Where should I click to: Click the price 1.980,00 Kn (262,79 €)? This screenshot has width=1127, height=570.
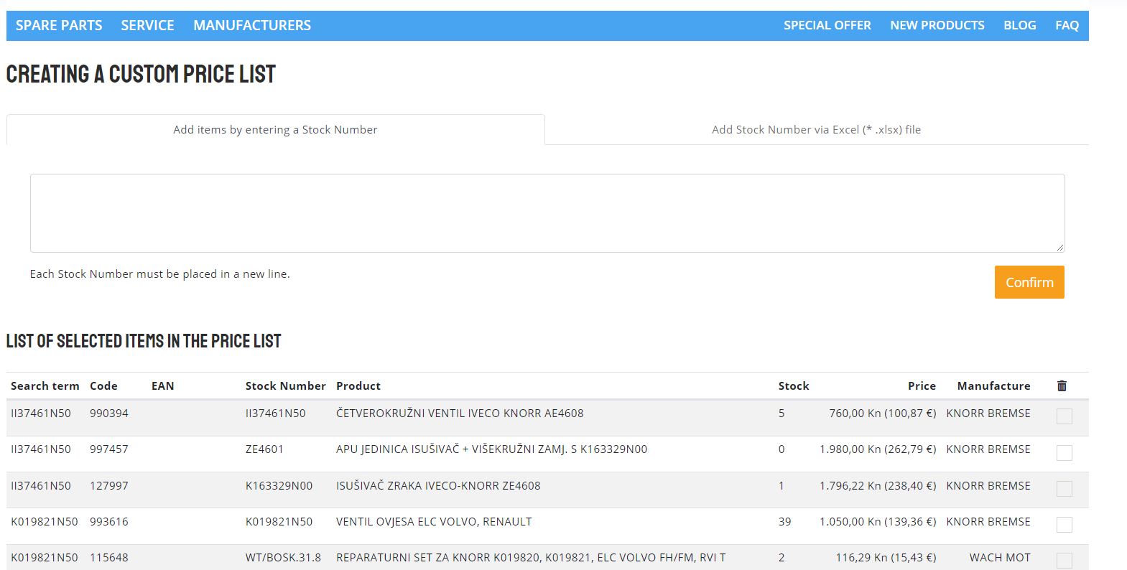(878, 449)
